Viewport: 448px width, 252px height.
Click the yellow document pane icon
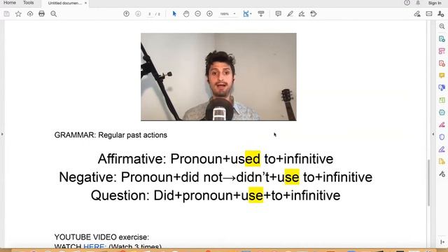tap(442, 162)
